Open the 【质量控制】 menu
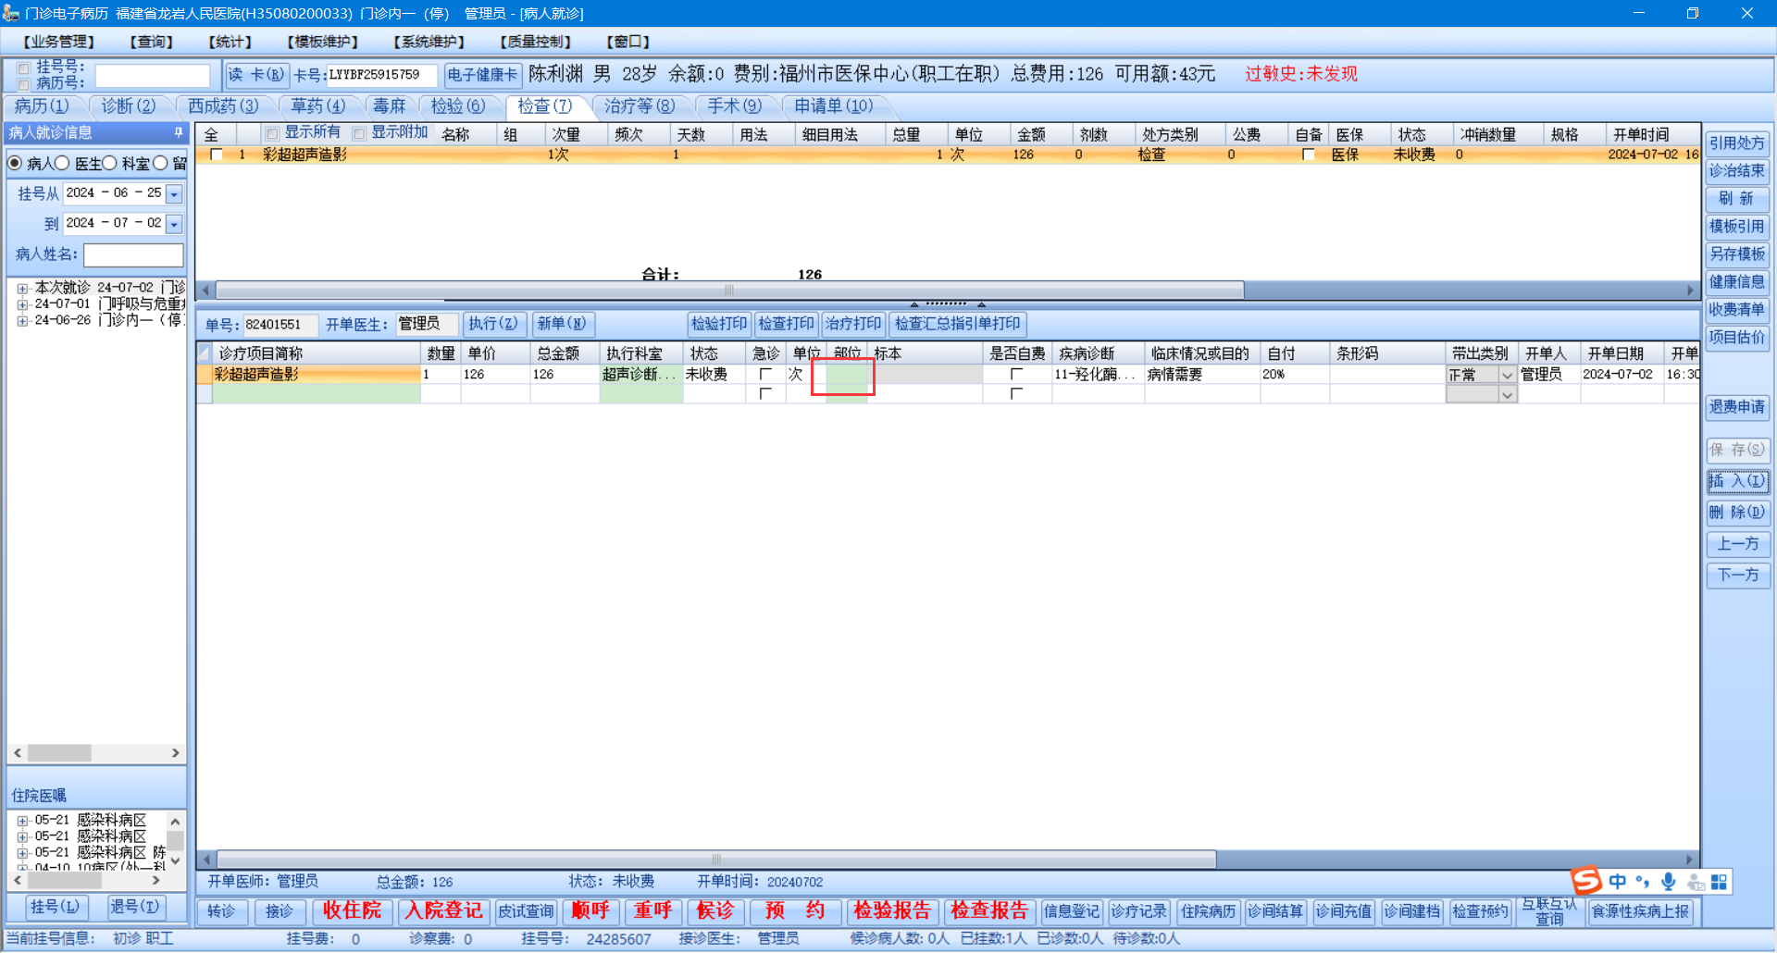This screenshot has width=1777, height=953. (x=536, y=42)
